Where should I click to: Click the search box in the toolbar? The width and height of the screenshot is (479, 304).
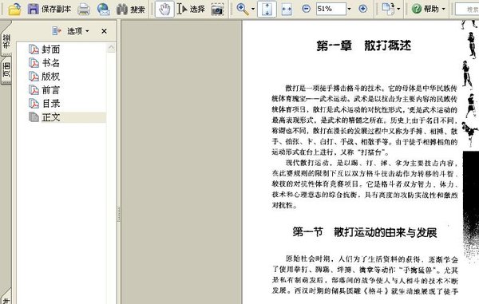click(467, 9)
